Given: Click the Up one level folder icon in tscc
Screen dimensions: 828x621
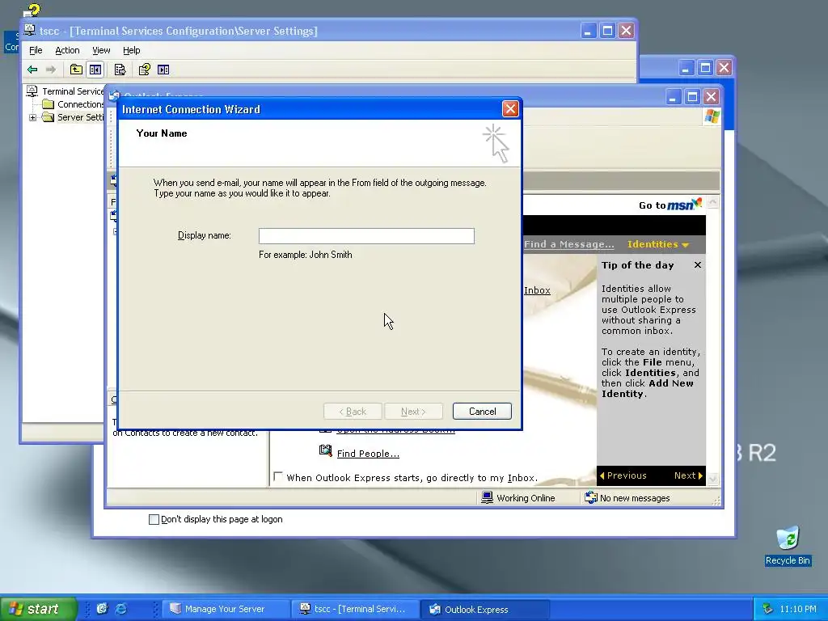Looking at the screenshot, I should click(76, 70).
